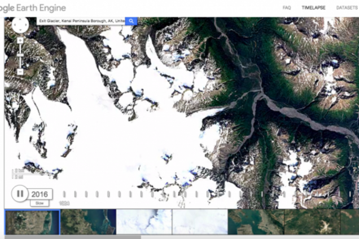This screenshot has width=359, height=239.
Task: Open the FAQ page
Action: coord(287,8)
